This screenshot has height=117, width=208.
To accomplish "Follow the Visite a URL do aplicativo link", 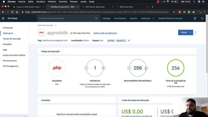I will [105, 33].
